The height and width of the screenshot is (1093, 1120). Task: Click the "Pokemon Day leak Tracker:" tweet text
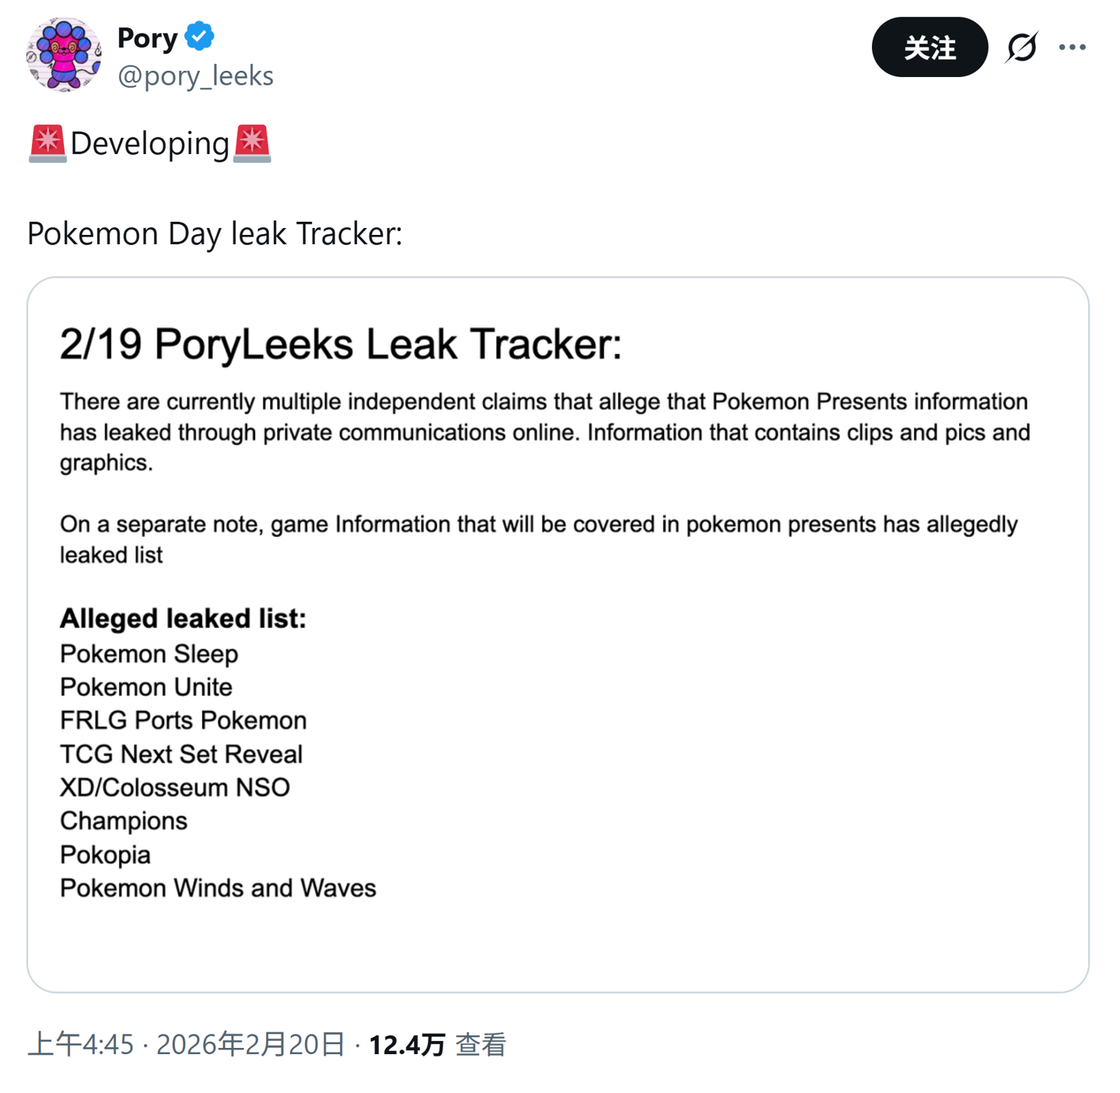click(x=215, y=233)
